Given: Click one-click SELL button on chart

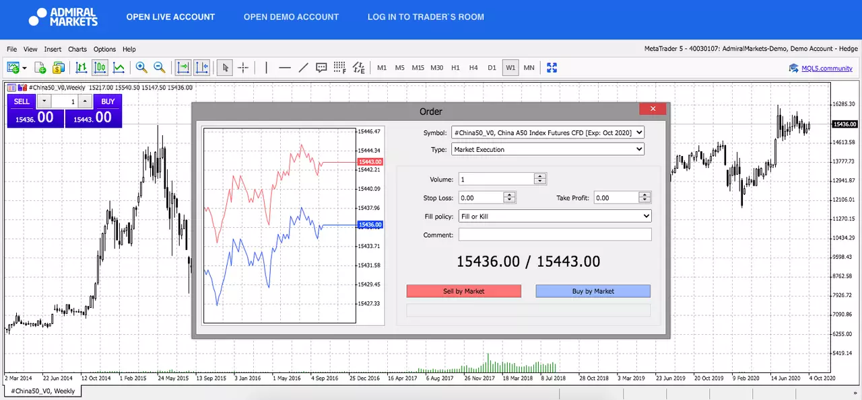Looking at the screenshot, I should point(22,102).
